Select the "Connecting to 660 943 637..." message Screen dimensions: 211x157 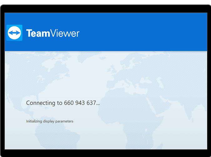click(x=63, y=103)
